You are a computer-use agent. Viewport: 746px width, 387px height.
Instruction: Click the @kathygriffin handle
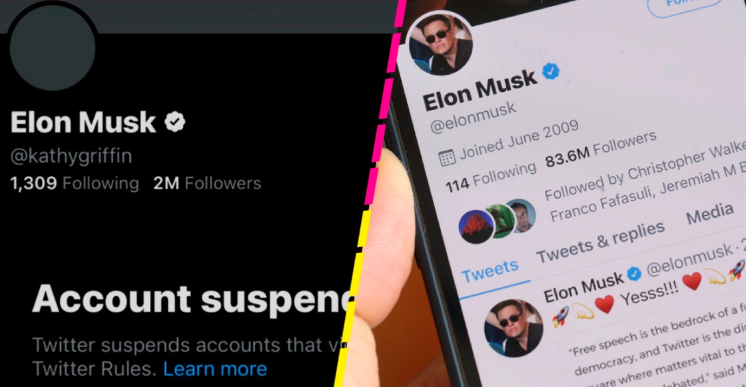coord(71,156)
